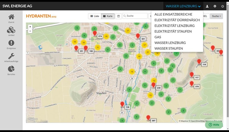The image size is (229, 132).
Task: Click the power logout icon
Action: 223,6
